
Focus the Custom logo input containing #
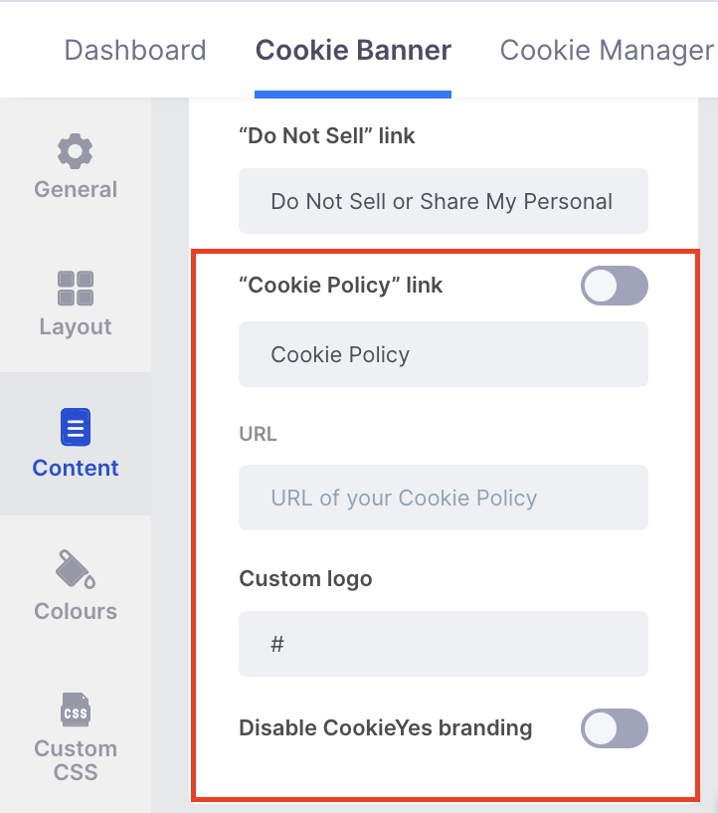click(444, 644)
